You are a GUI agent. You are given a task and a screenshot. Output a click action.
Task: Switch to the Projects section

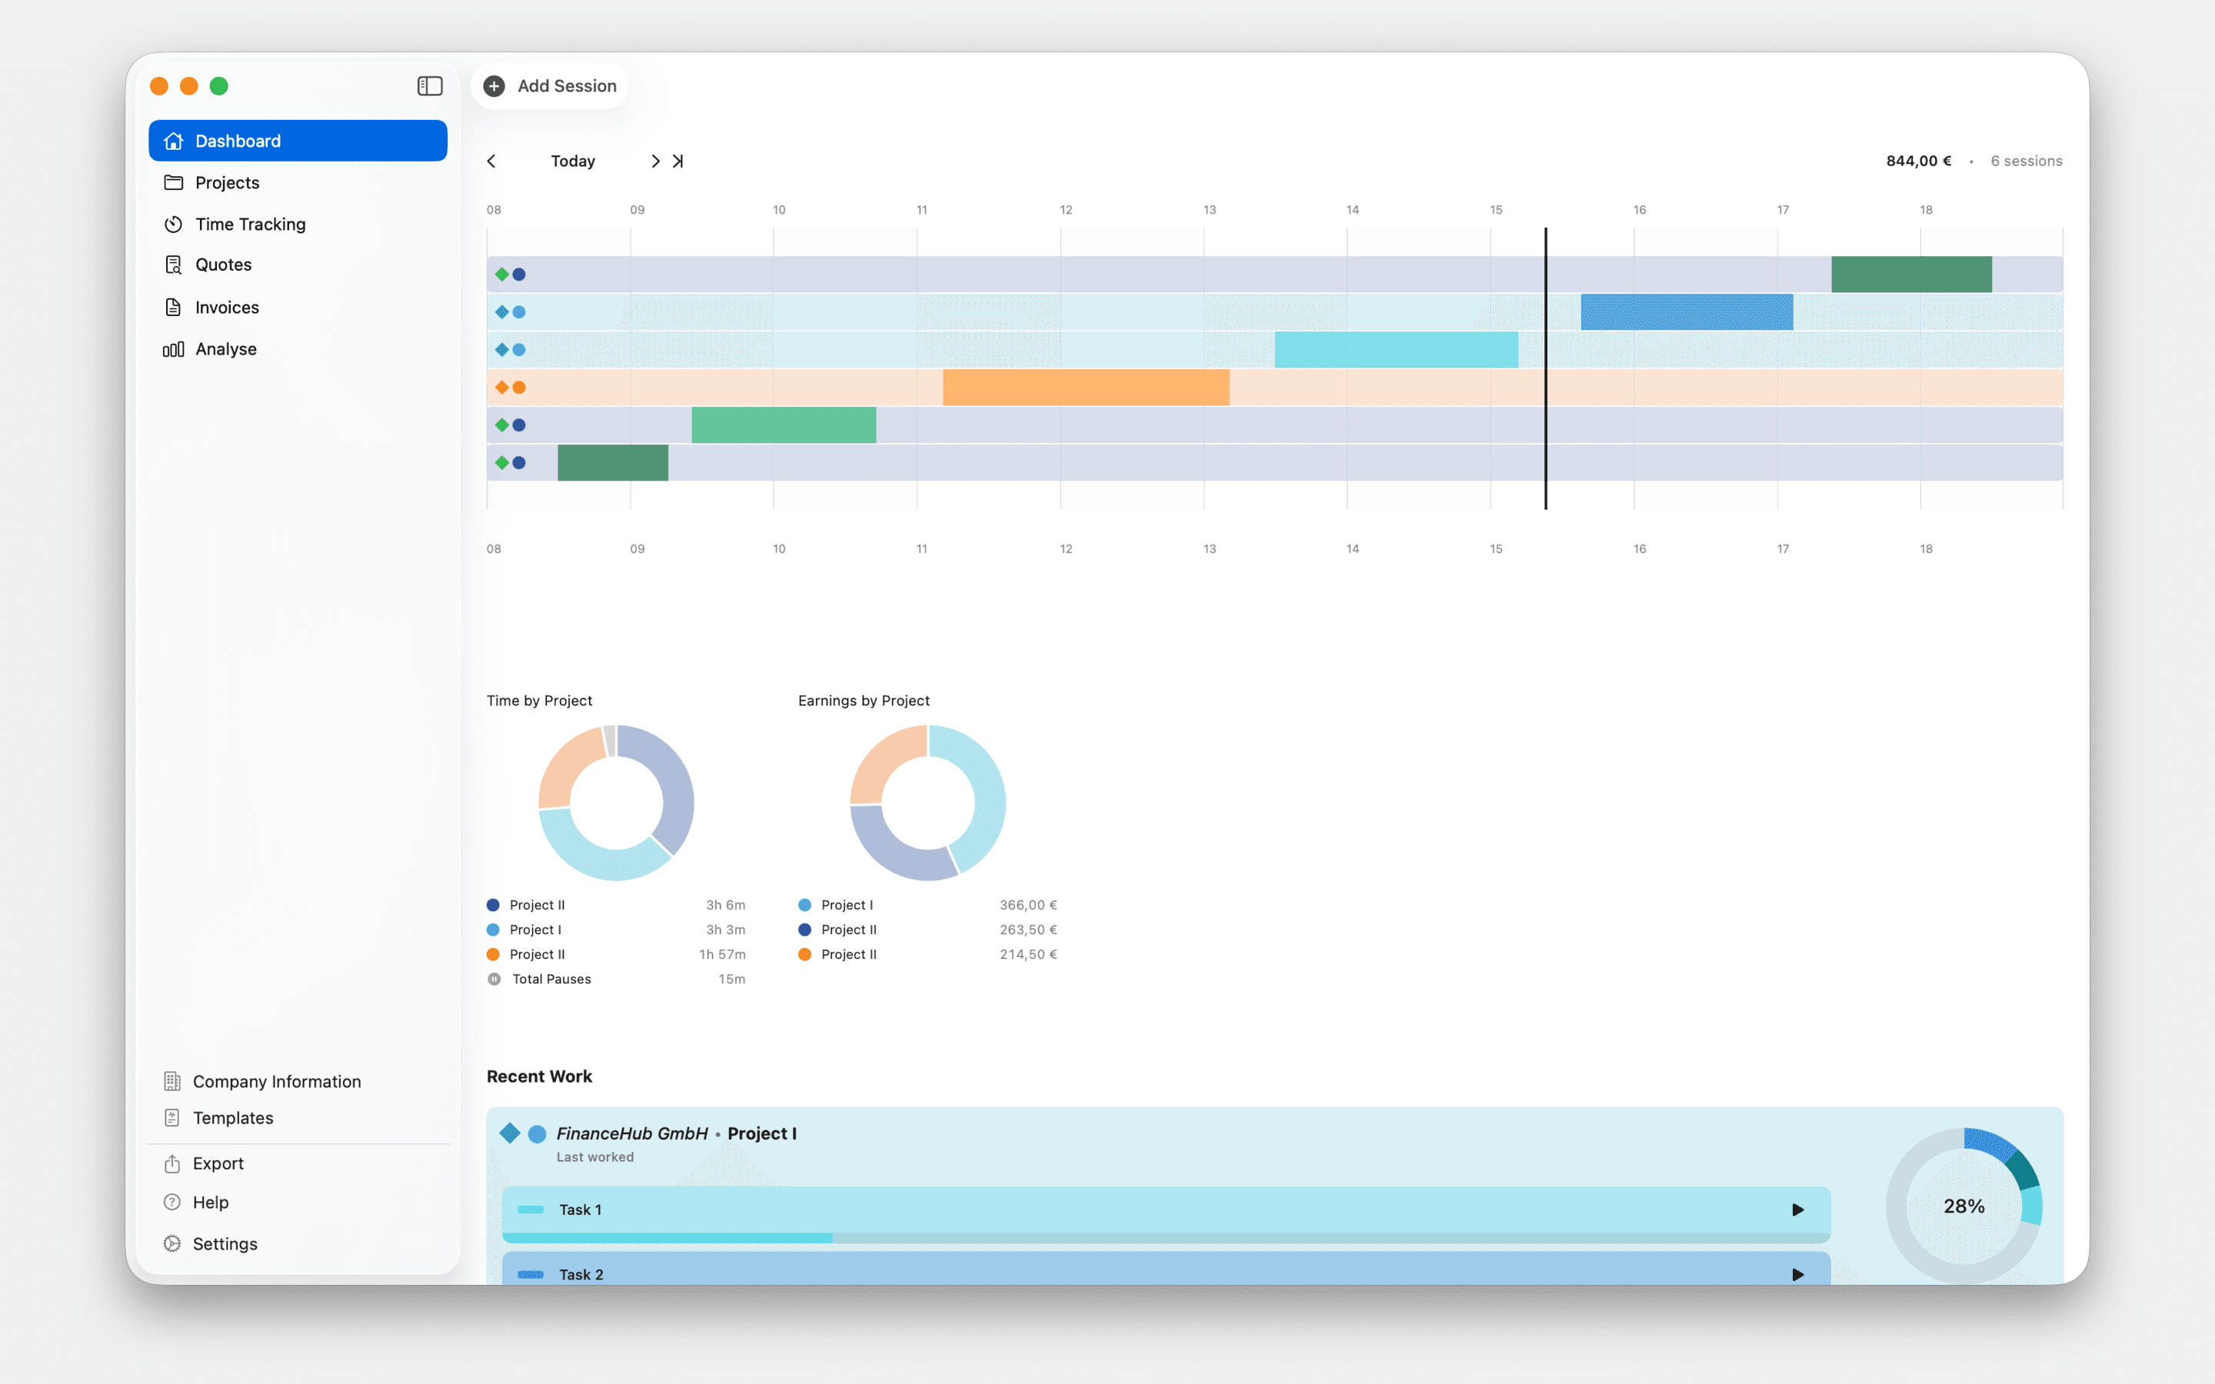226,182
